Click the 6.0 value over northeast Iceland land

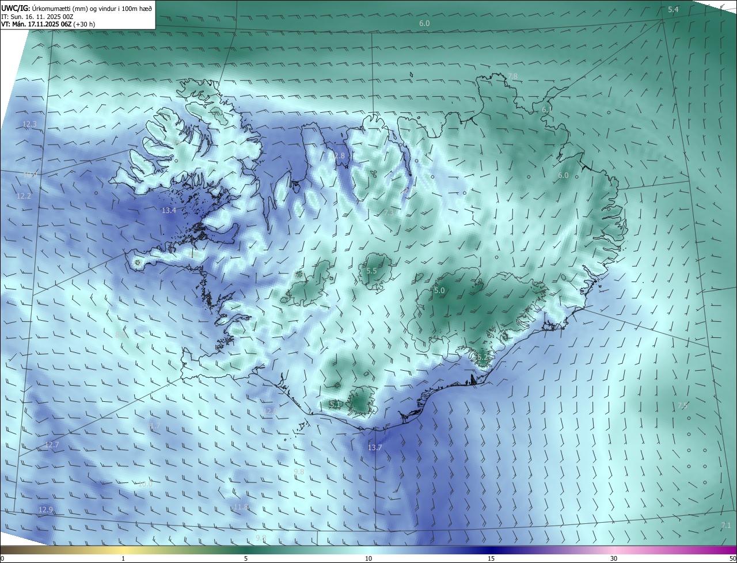[563, 175]
